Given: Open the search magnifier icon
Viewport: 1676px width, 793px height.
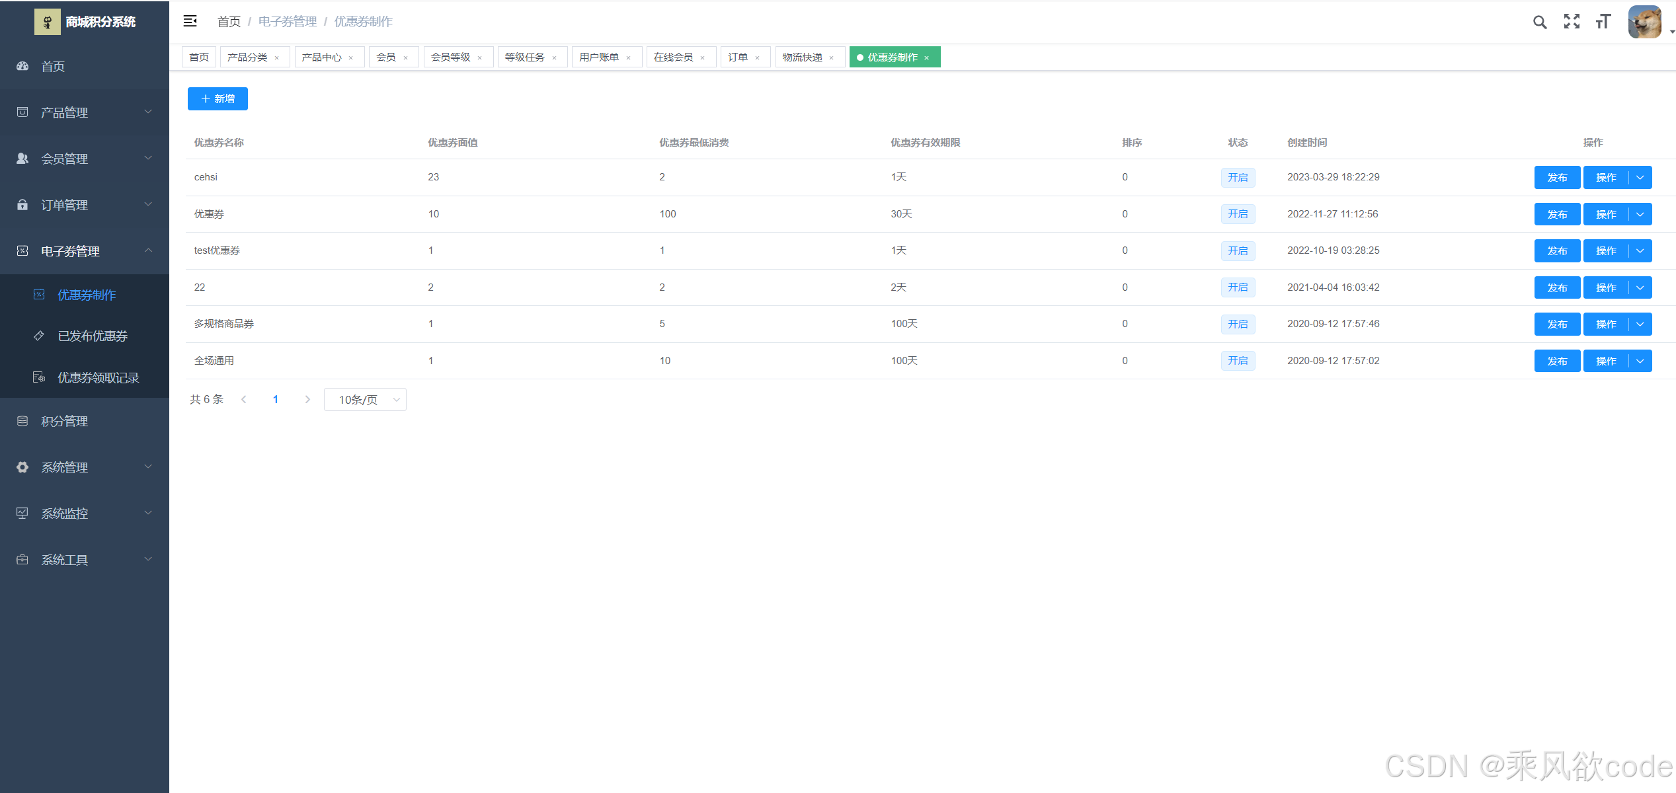Looking at the screenshot, I should [1540, 22].
